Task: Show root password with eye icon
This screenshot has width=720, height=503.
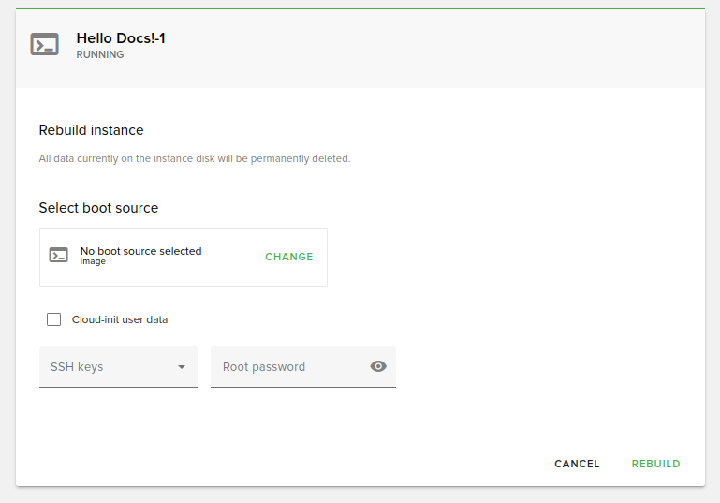Action: (378, 366)
